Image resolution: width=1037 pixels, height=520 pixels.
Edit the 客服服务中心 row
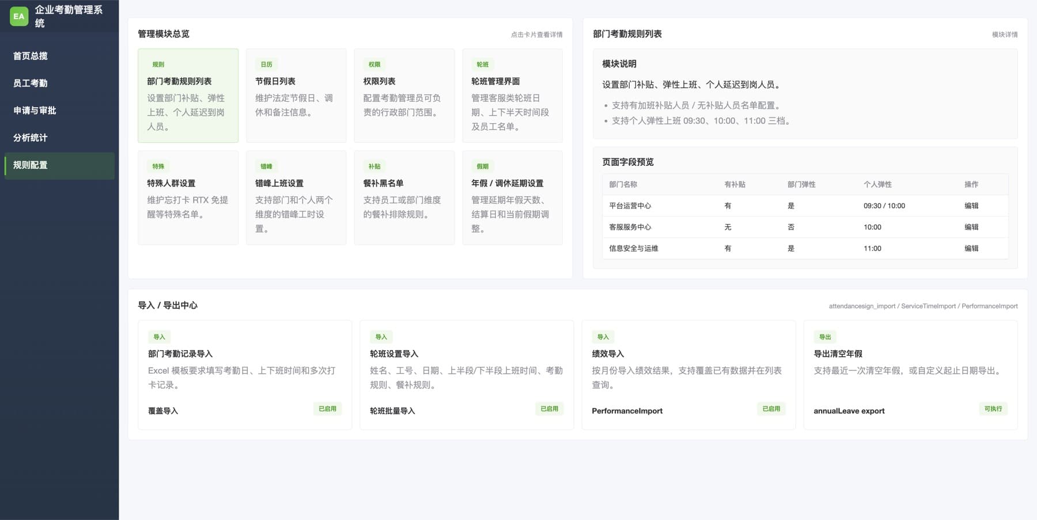click(971, 227)
